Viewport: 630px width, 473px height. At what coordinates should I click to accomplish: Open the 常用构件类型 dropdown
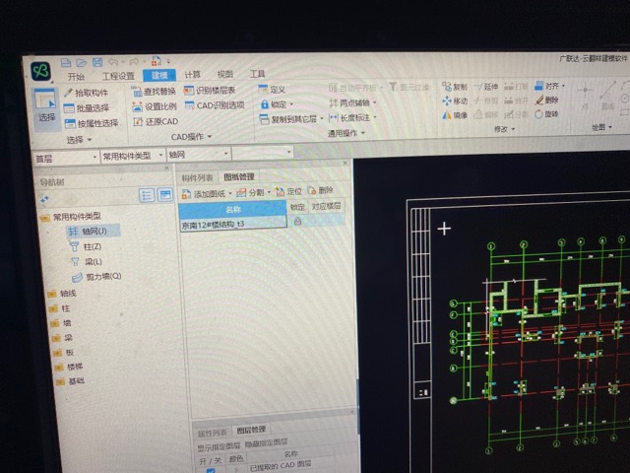point(133,156)
